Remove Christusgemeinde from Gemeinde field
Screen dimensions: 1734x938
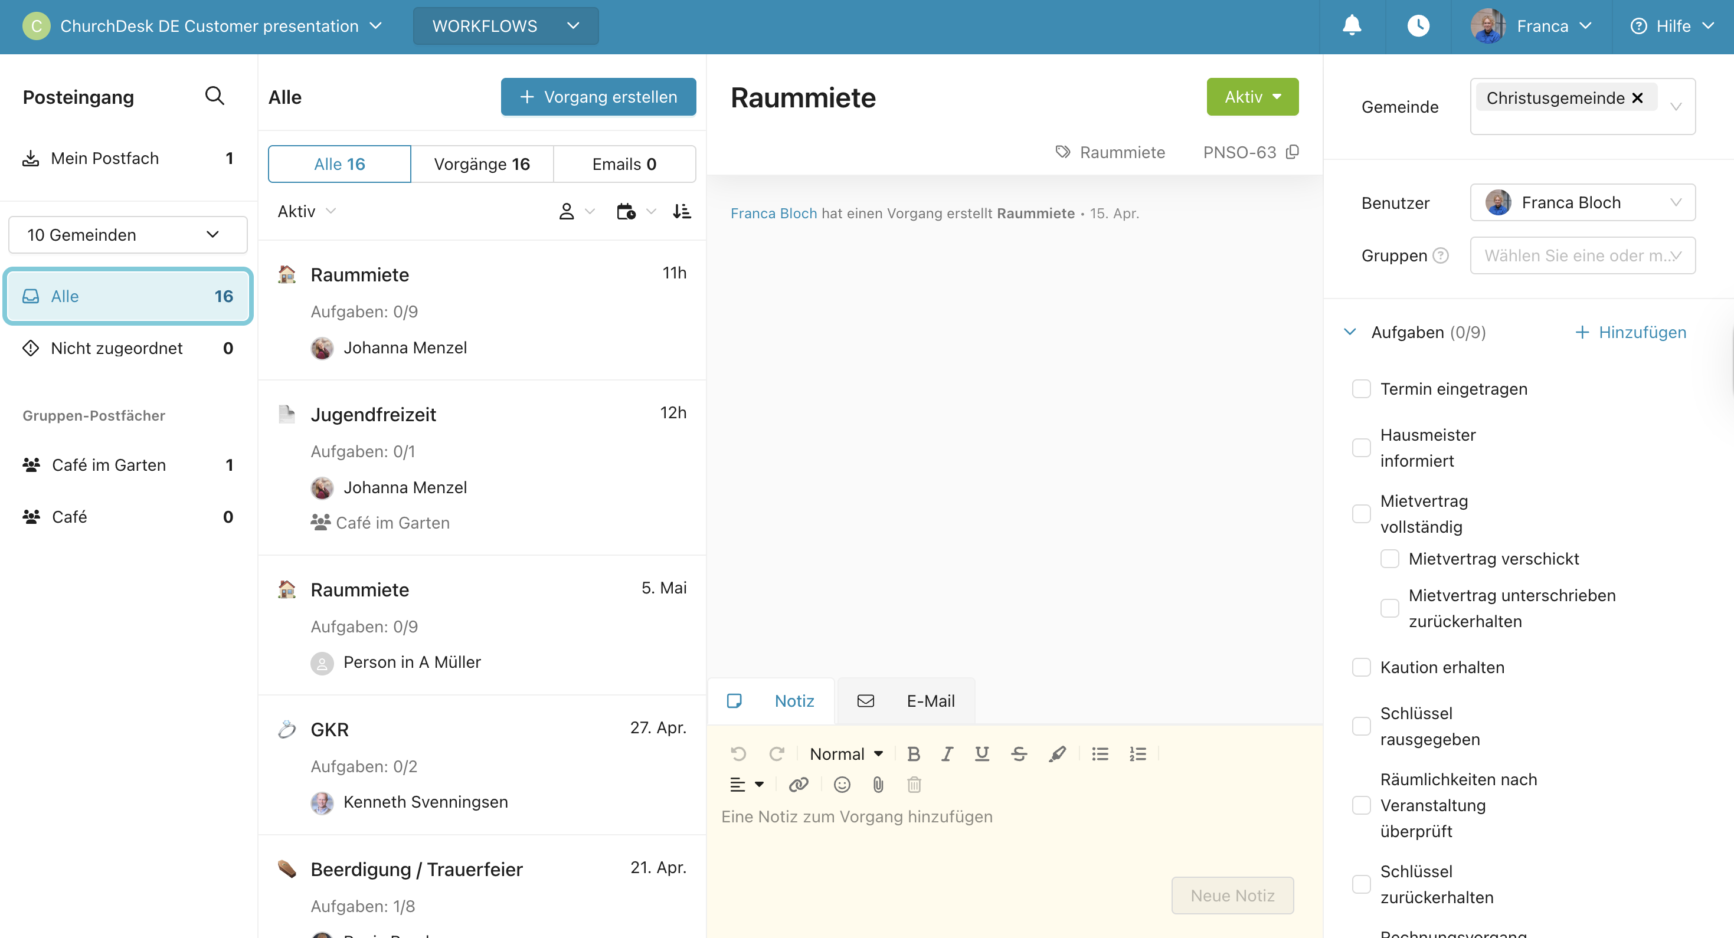(1638, 97)
